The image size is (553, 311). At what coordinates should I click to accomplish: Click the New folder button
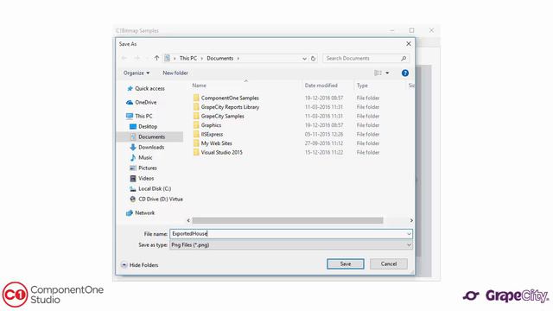pyautogui.click(x=175, y=73)
